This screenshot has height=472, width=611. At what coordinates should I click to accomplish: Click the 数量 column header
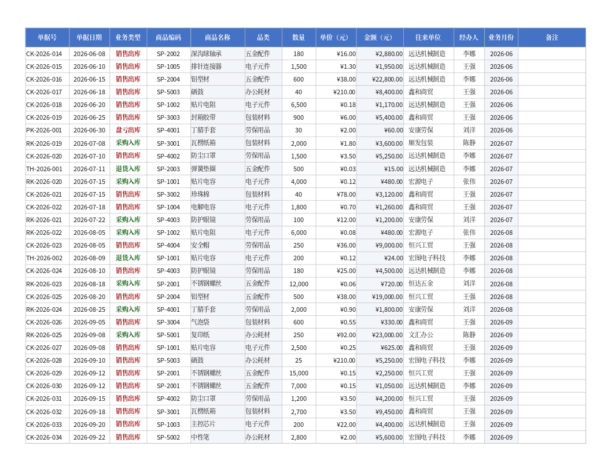click(x=299, y=38)
